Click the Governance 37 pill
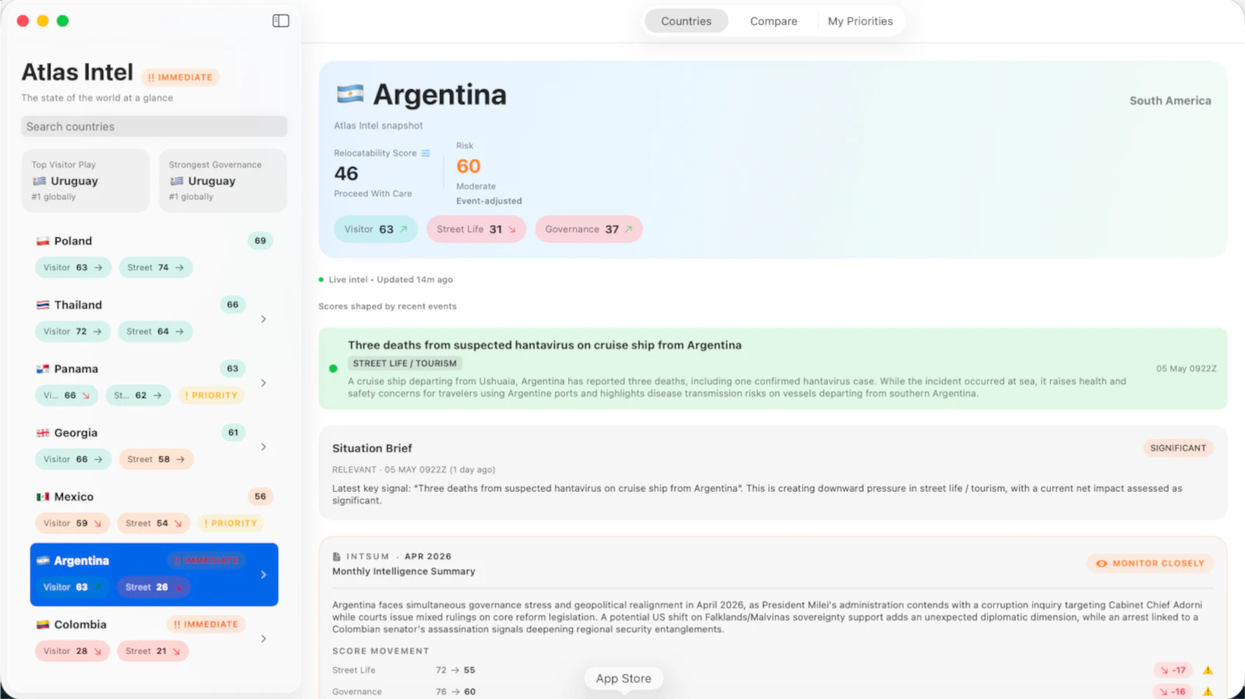 588,229
